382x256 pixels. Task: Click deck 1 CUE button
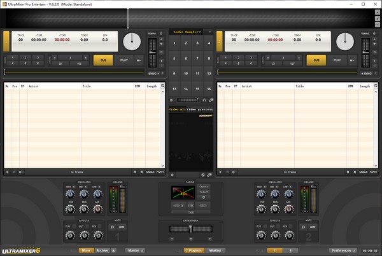coord(103,60)
